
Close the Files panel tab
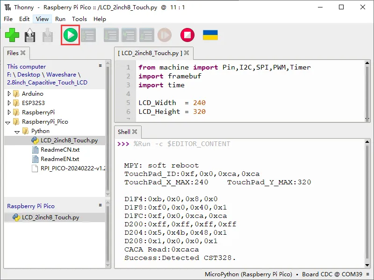pyautogui.click(x=23, y=53)
